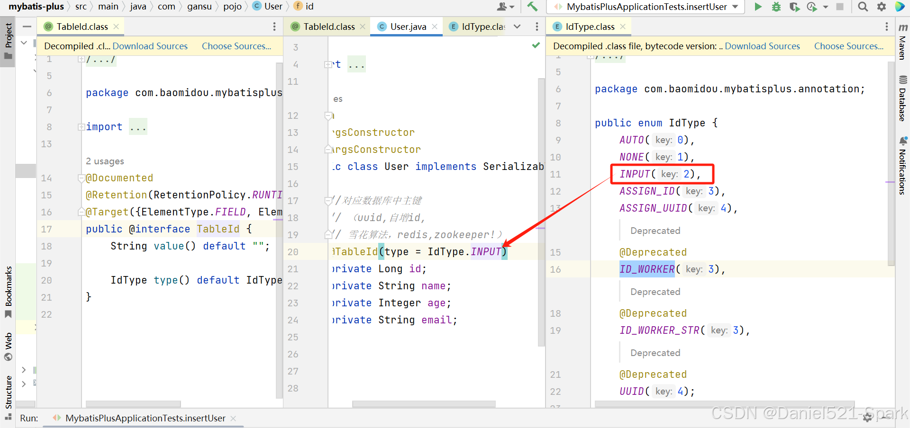This screenshot has height=428, width=910.
Task: Close the MybatisPlusApplicationTests.insertUser run tab
Action: tap(233, 418)
